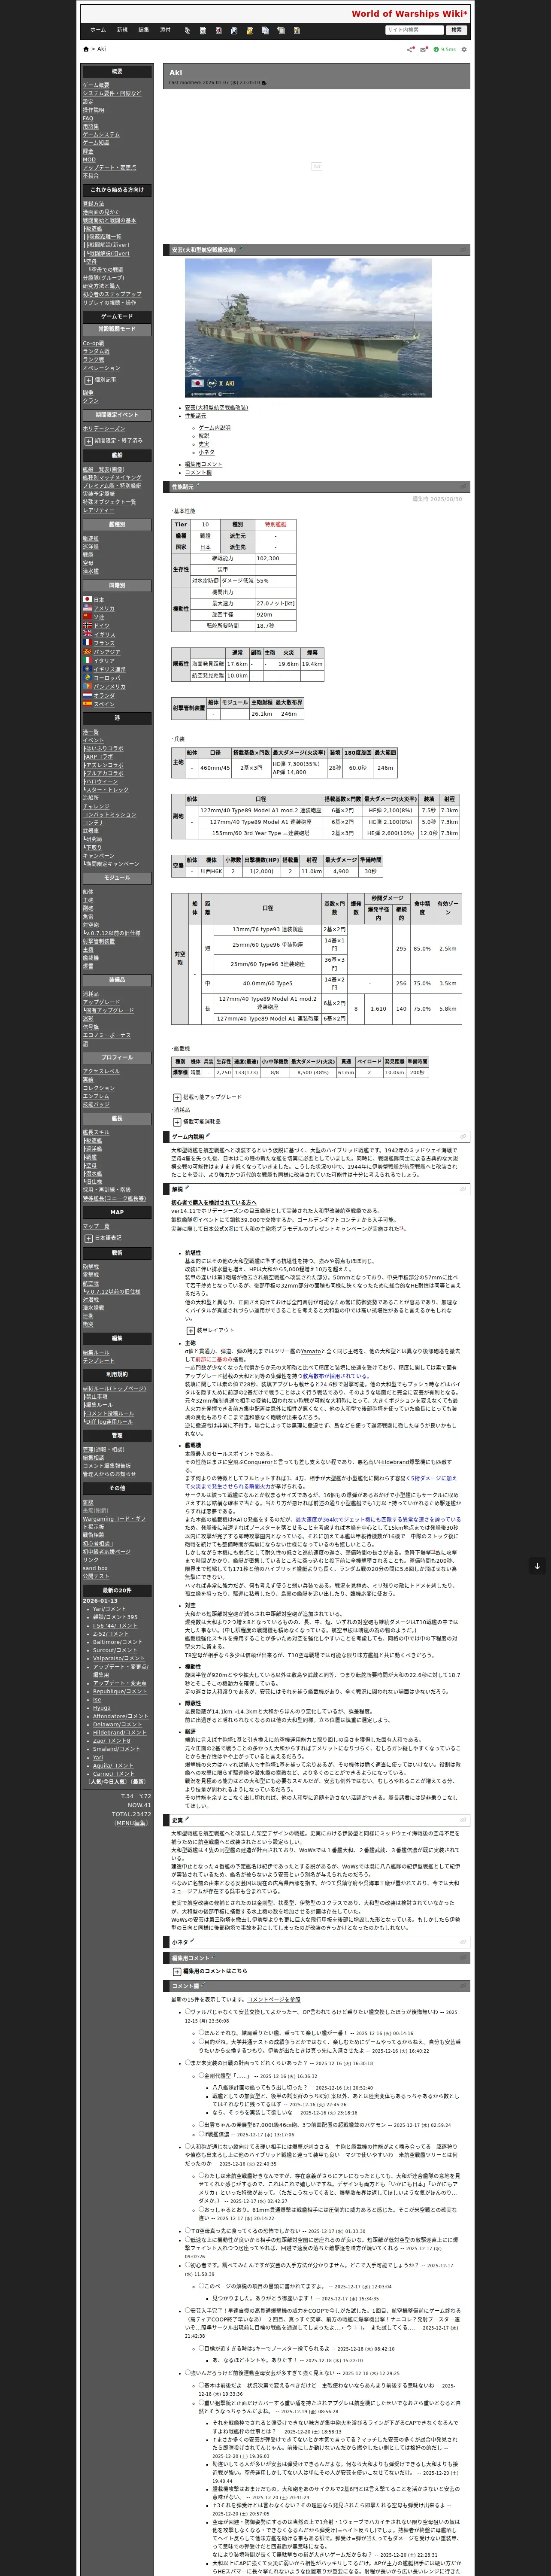The height and width of the screenshot is (2576, 551).
Task: Open the settings gear icon beside 9.5ms
Action: click(464, 49)
